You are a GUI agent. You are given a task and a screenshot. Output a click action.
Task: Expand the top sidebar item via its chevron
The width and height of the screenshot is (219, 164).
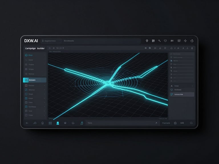[x=44, y=55]
